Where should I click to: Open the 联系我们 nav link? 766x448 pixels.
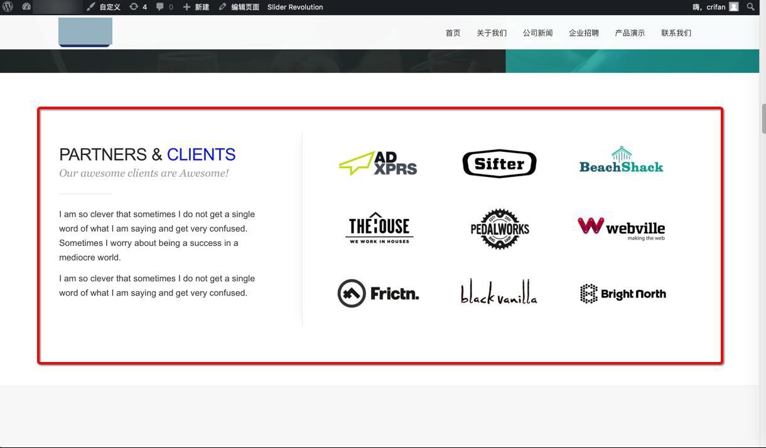click(x=676, y=33)
